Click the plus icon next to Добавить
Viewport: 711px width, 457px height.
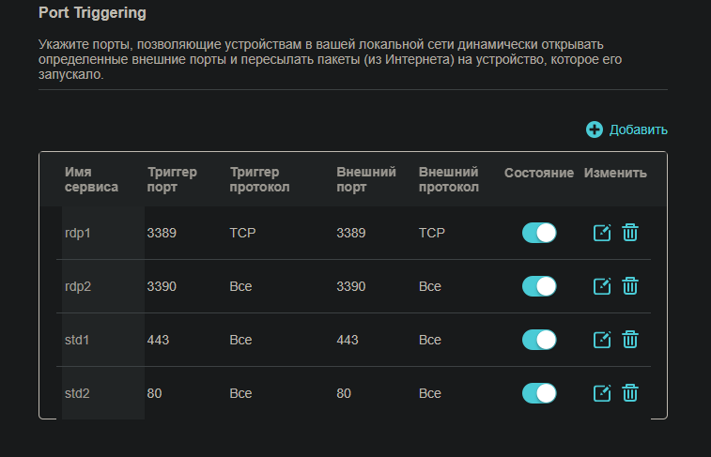(x=594, y=129)
